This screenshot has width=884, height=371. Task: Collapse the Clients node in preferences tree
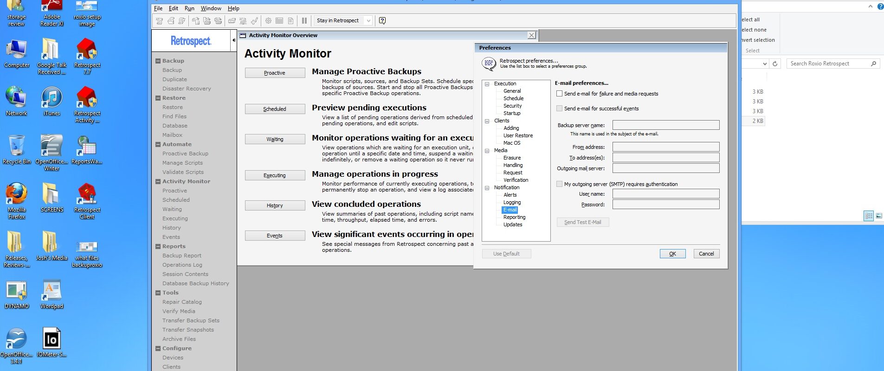click(487, 121)
